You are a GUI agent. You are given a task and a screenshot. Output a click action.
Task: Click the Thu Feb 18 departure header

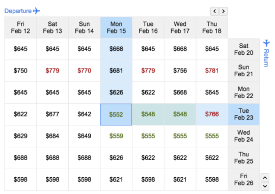[x=212, y=27]
